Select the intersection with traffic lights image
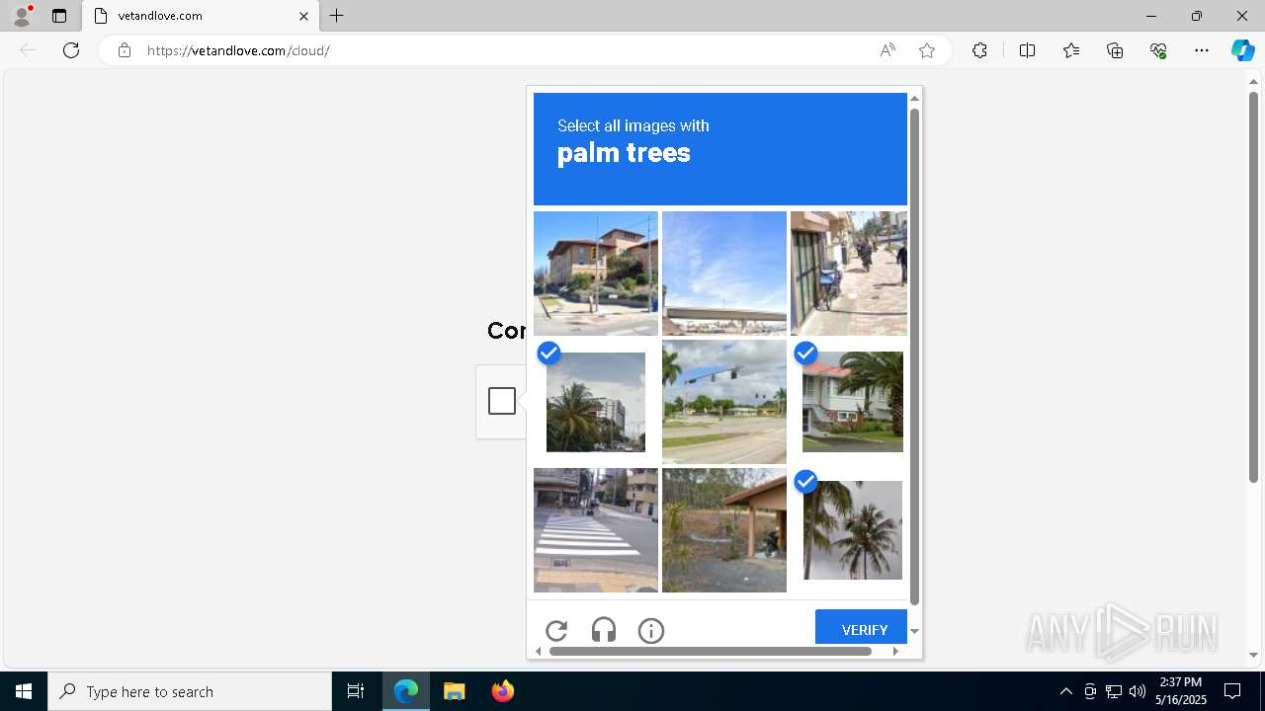 [724, 402]
